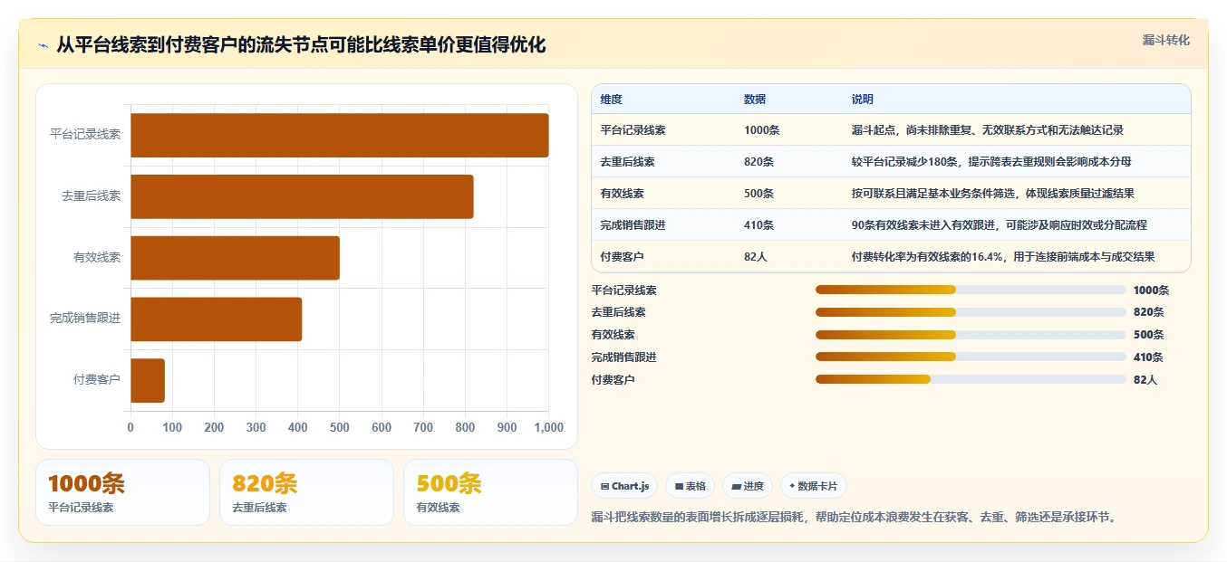This screenshot has width=1227, height=562.
Task: Click the 数据卡片 chip
Action: [814, 486]
